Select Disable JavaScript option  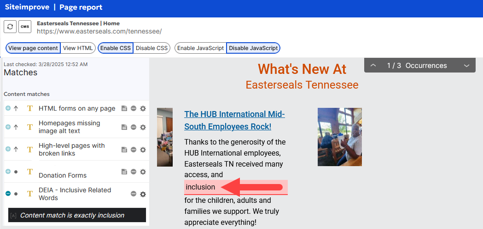click(253, 48)
